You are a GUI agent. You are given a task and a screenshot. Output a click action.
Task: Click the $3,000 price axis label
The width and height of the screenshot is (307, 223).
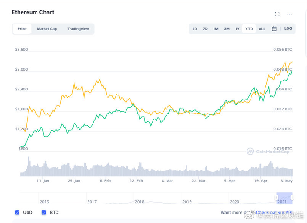point(21,69)
